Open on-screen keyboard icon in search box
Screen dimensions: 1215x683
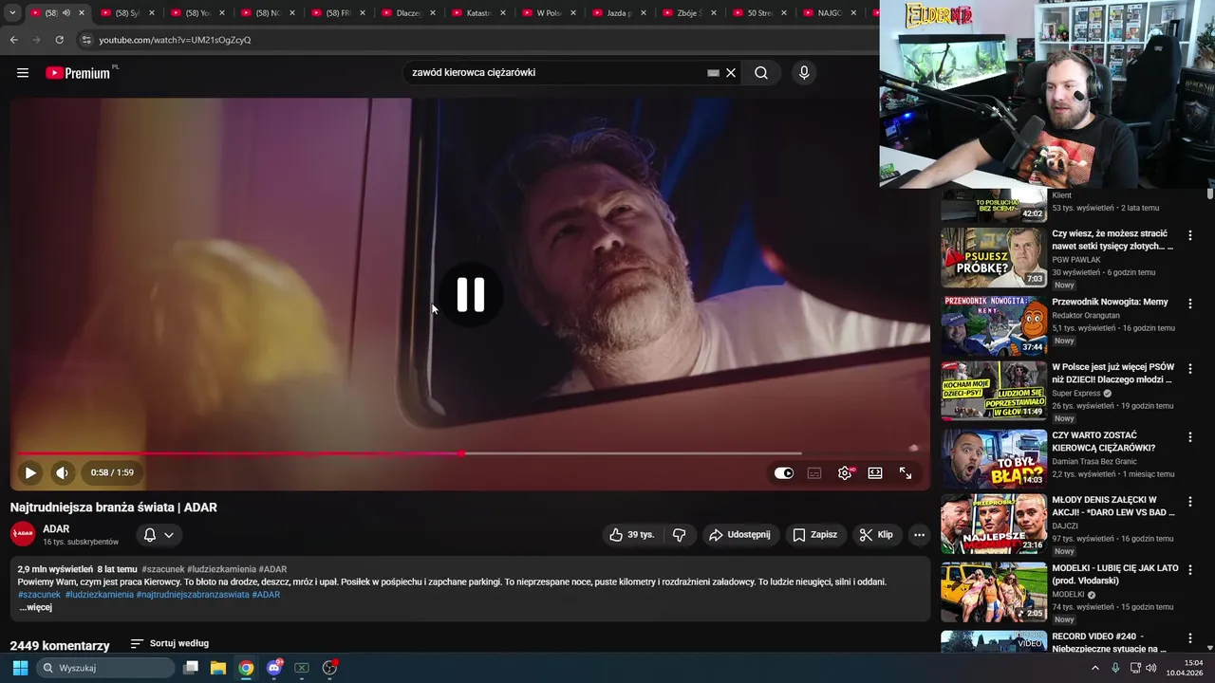coord(713,73)
